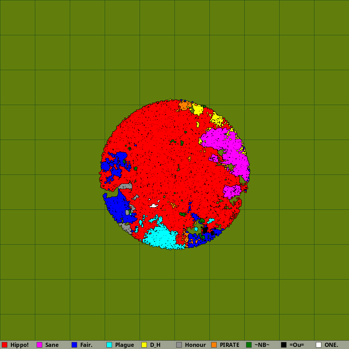Viewport: 349px width, 349px height.
Task: Click the black =Ou= legend swatch
Action: pos(284,345)
